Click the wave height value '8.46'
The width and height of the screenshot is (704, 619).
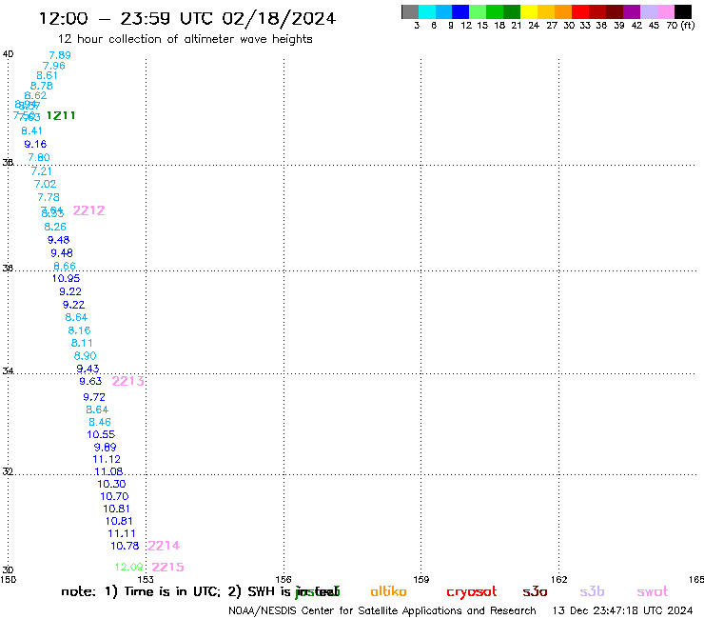pyautogui.click(x=100, y=422)
